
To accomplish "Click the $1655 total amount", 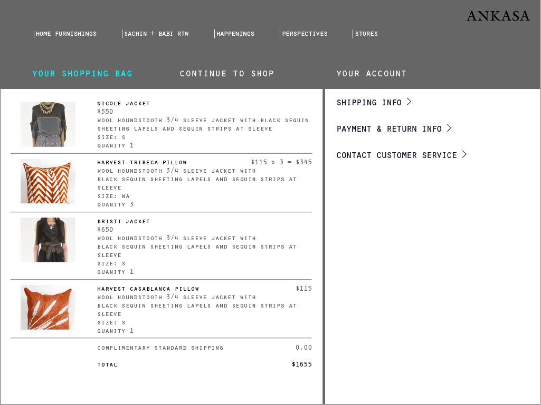I will [301, 364].
